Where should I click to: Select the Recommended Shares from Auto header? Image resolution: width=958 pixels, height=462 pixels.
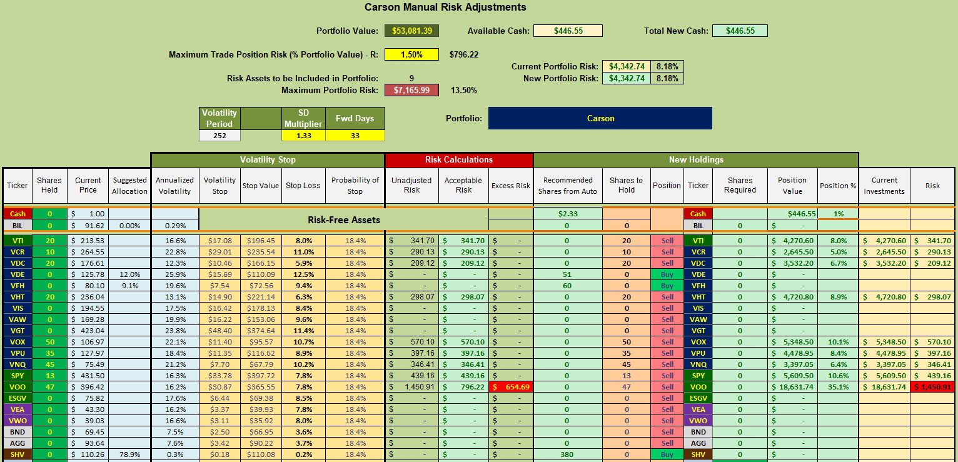point(568,186)
